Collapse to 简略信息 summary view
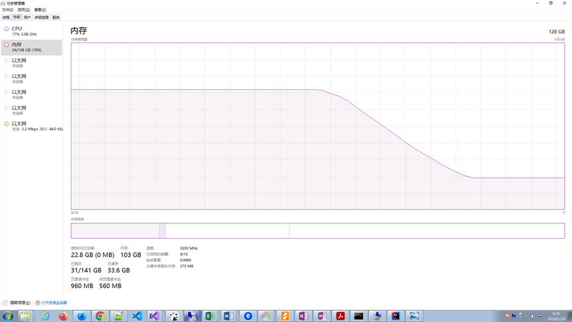This screenshot has width=572, height=322. tap(17, 303)
